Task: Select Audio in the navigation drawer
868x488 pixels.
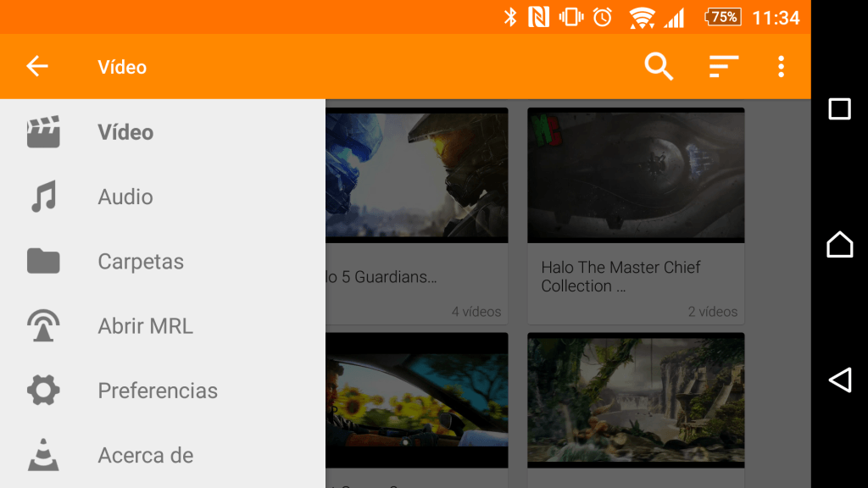Action: tap(125, 197)
